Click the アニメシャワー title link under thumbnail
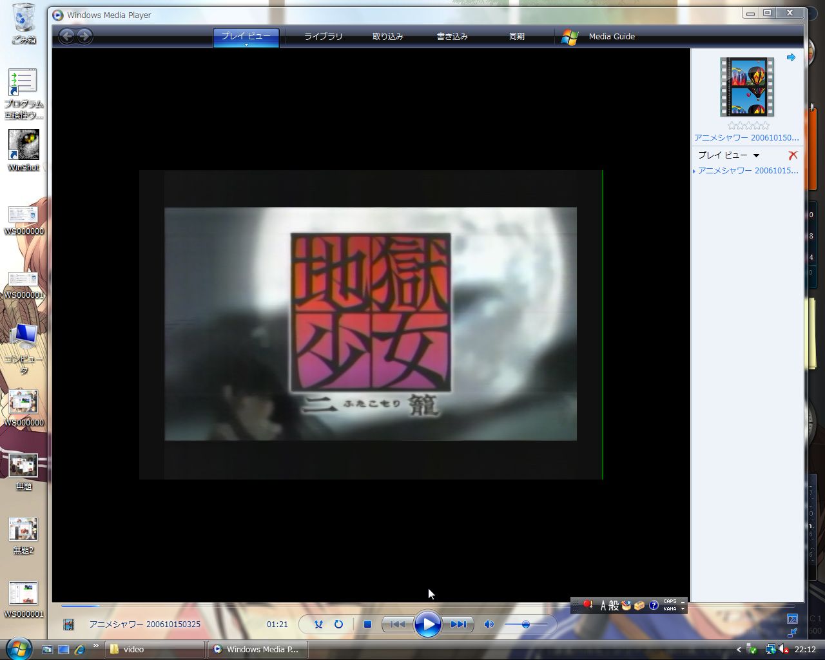825x660 pixels. (x=746, y=137)
